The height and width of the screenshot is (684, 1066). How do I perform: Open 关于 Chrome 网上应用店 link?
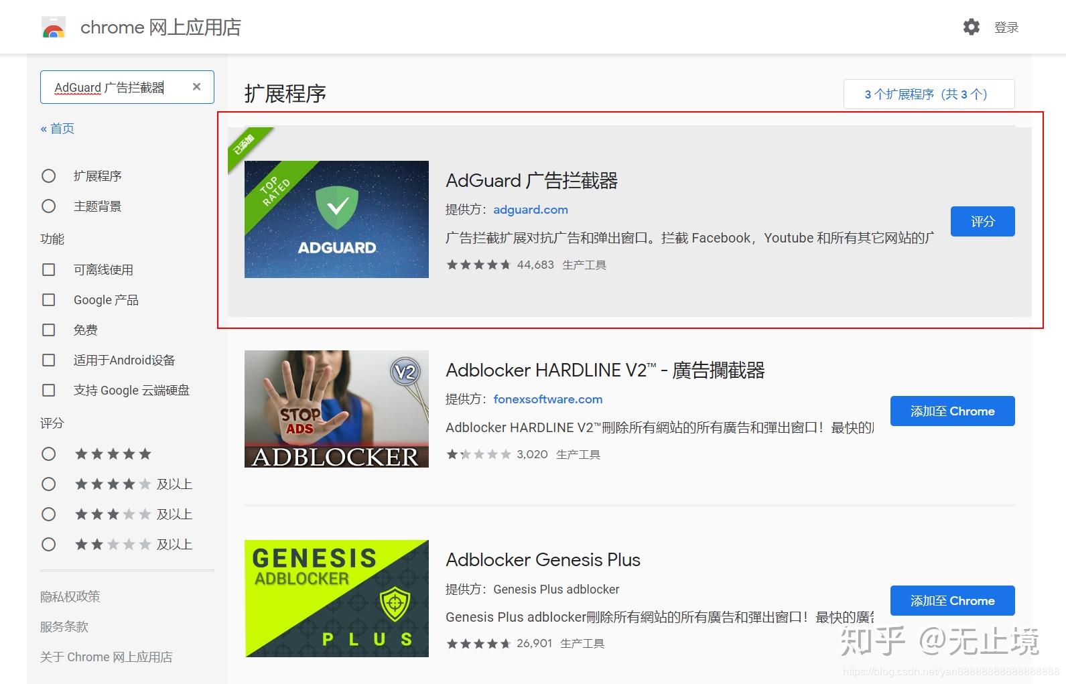(106, 657)
